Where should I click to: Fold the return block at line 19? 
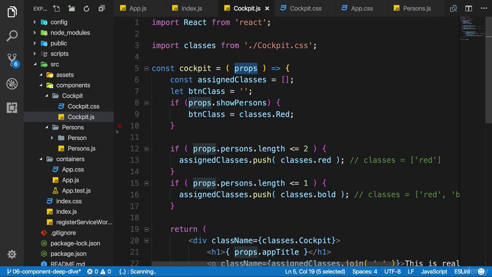(x=146, y=229)
